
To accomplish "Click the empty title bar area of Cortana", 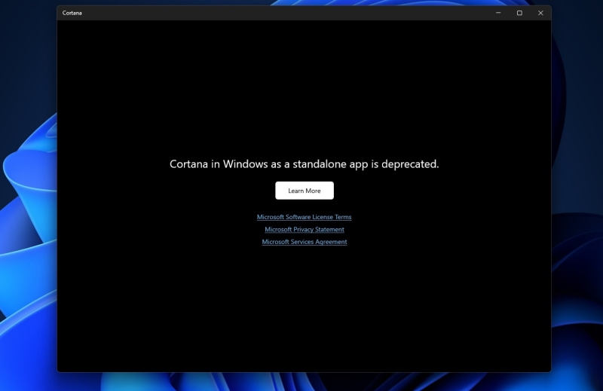I will click(286, 13).
